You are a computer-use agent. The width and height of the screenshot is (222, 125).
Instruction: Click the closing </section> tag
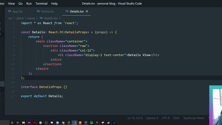(x=52, y=64)
